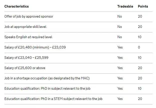Click the 10 points value for English level

click(139, 37)
